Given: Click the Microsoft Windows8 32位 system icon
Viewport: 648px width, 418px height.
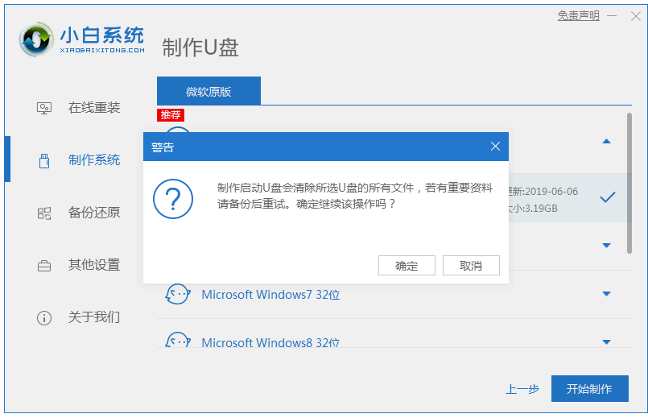Looking at the screenshot, I should pyautogui.click(x=177, y=341).
